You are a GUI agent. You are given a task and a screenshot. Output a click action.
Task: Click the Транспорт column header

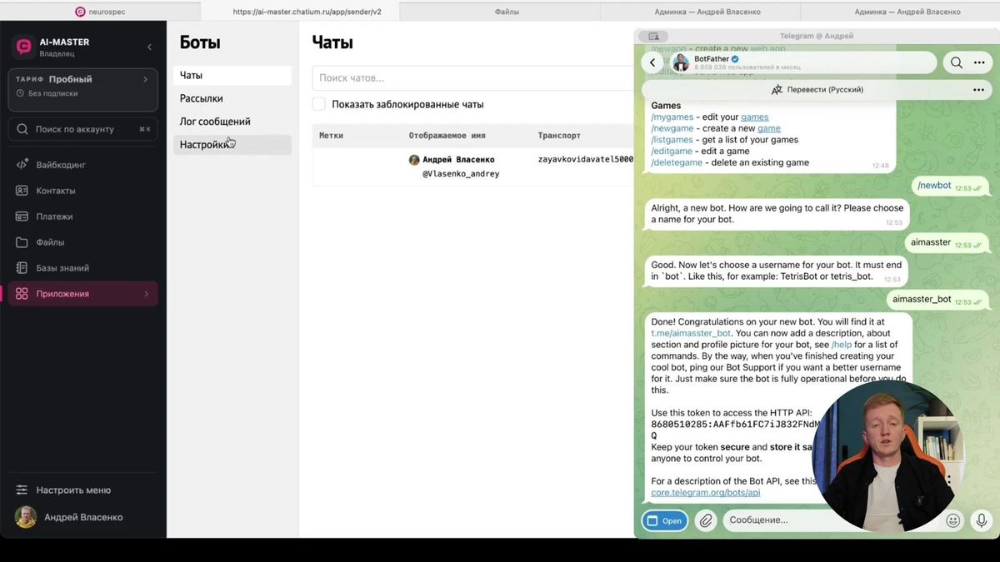tap(559, 136)
